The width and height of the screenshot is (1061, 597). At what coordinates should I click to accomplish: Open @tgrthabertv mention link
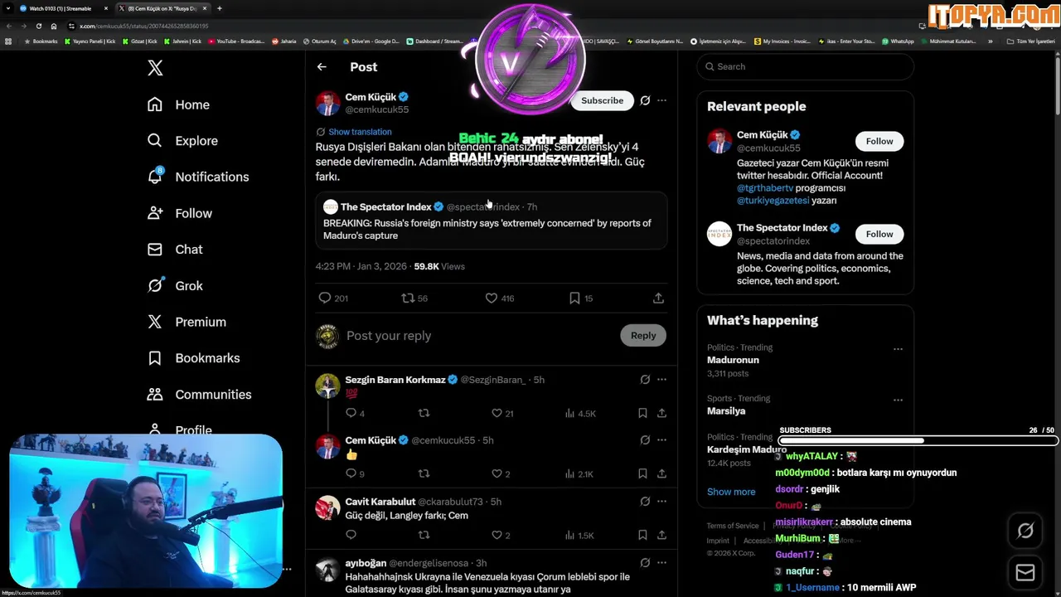click(764, 188)
